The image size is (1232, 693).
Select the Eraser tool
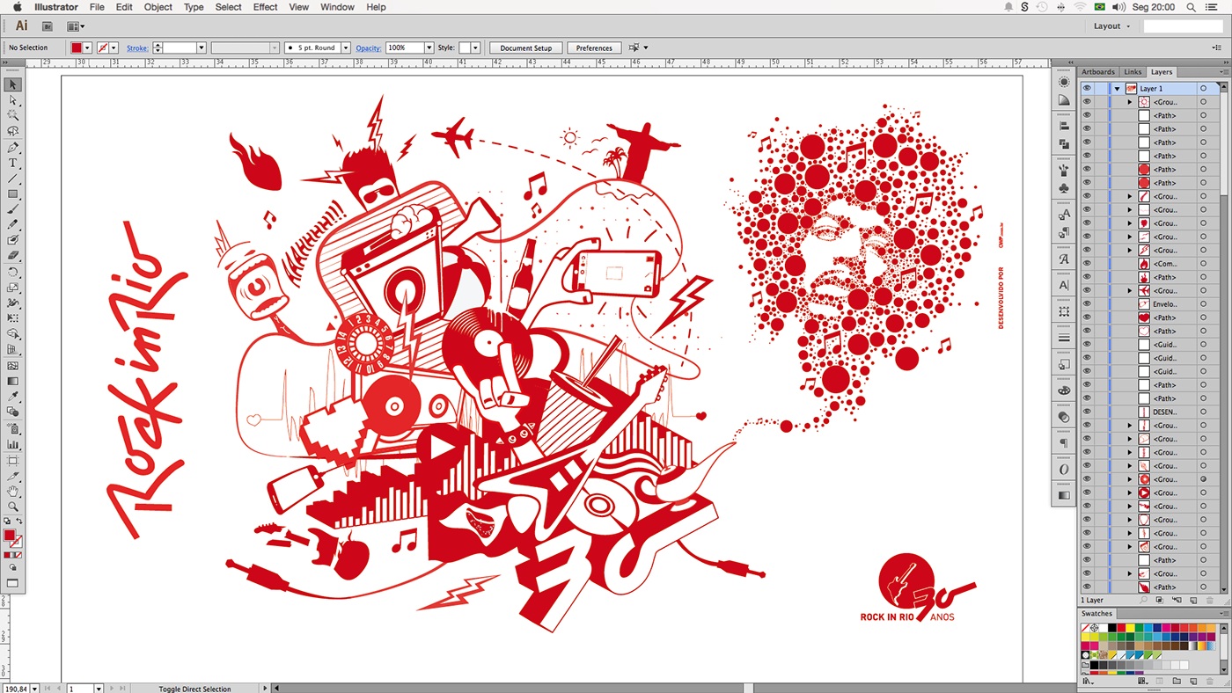pos(13,256)
